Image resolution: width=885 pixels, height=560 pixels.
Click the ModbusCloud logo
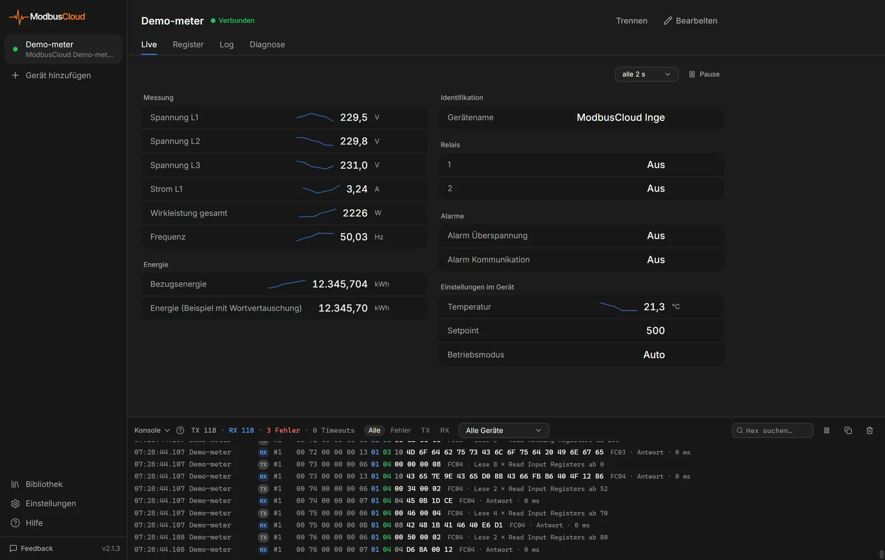coord(48,17)
